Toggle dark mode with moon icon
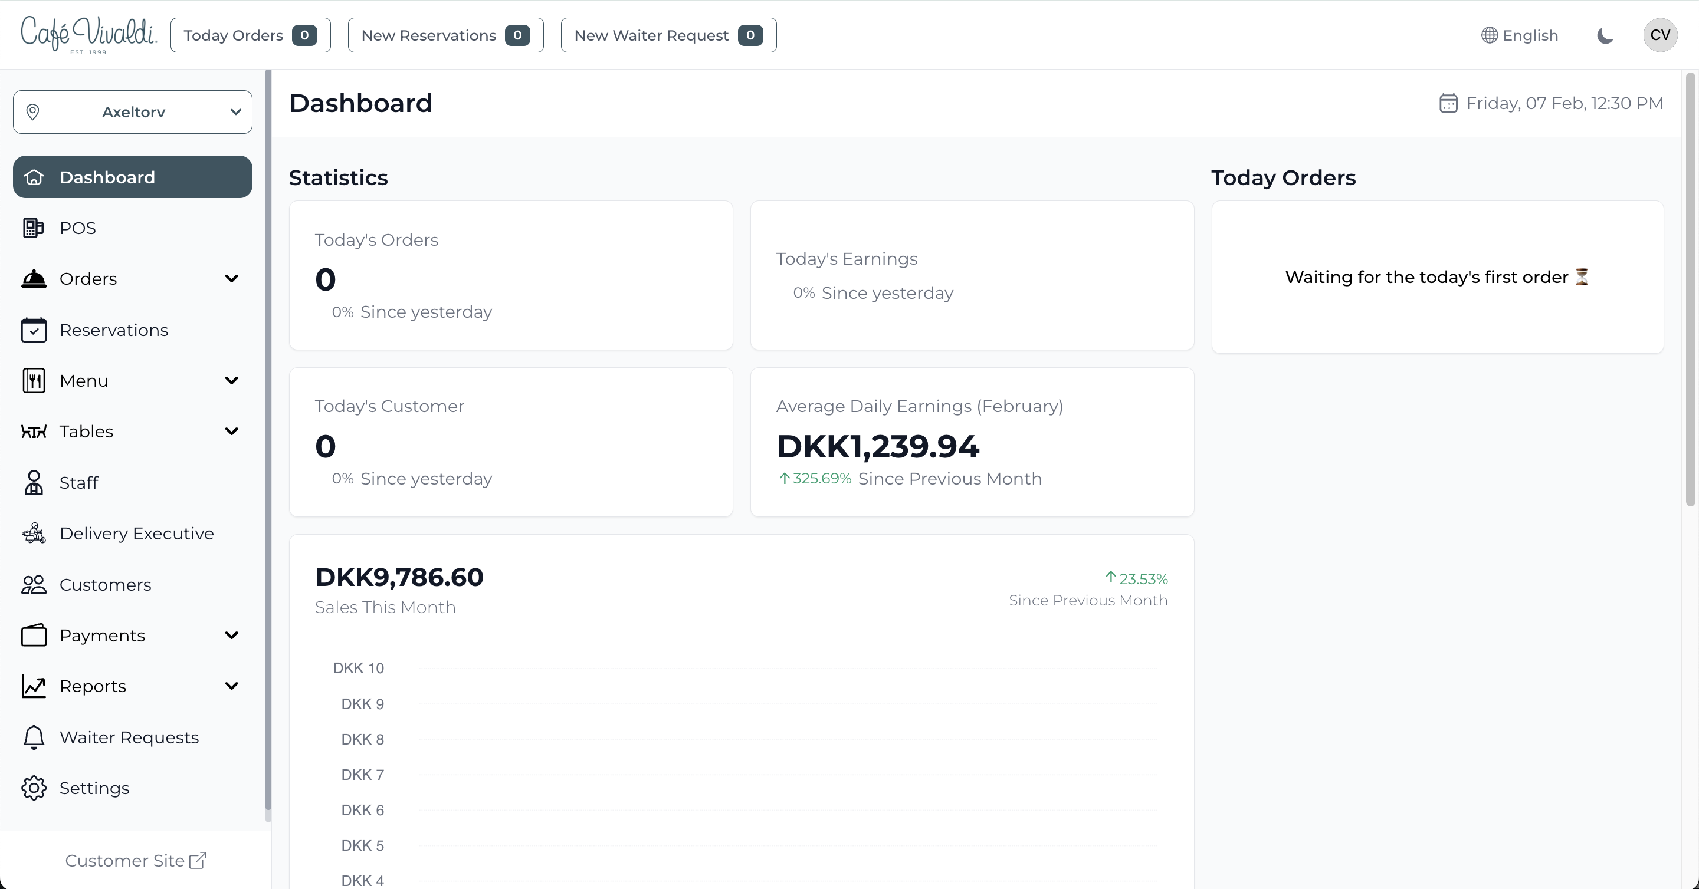The width and height of the screenshot is (1699, 889). [x=1605, y=35]
